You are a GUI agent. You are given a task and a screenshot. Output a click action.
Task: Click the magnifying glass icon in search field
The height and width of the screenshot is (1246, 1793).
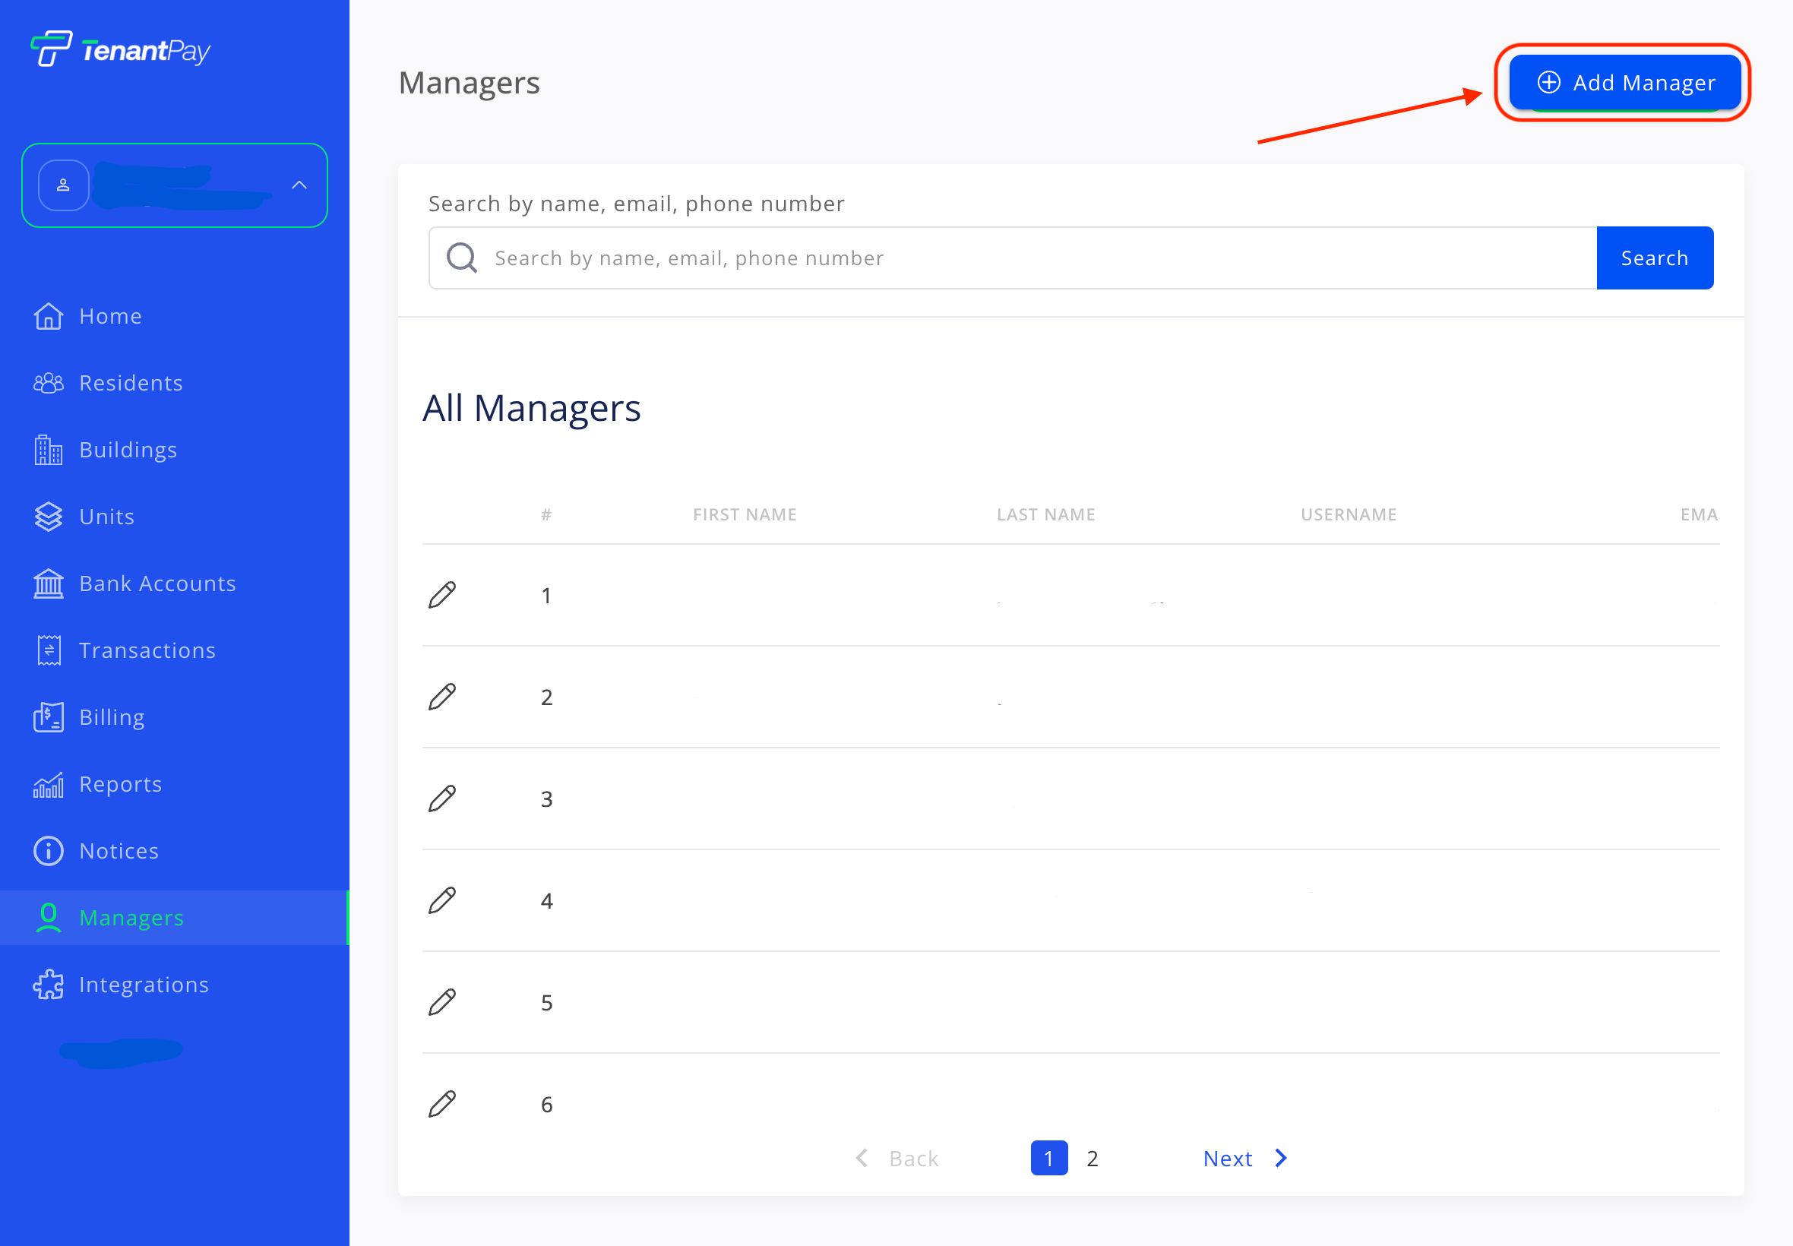point(461,258)
